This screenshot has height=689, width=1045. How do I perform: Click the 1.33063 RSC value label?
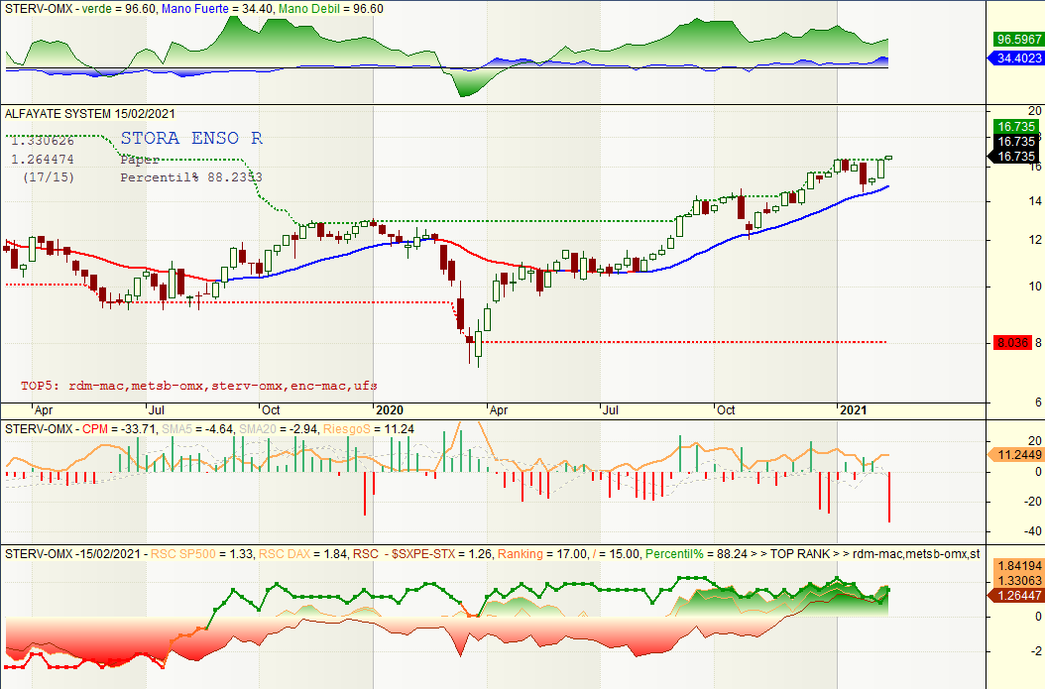pos(1019,580)
